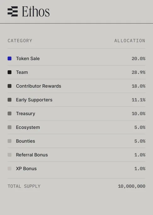
Task: Select the Team category label
Action: 22,72
